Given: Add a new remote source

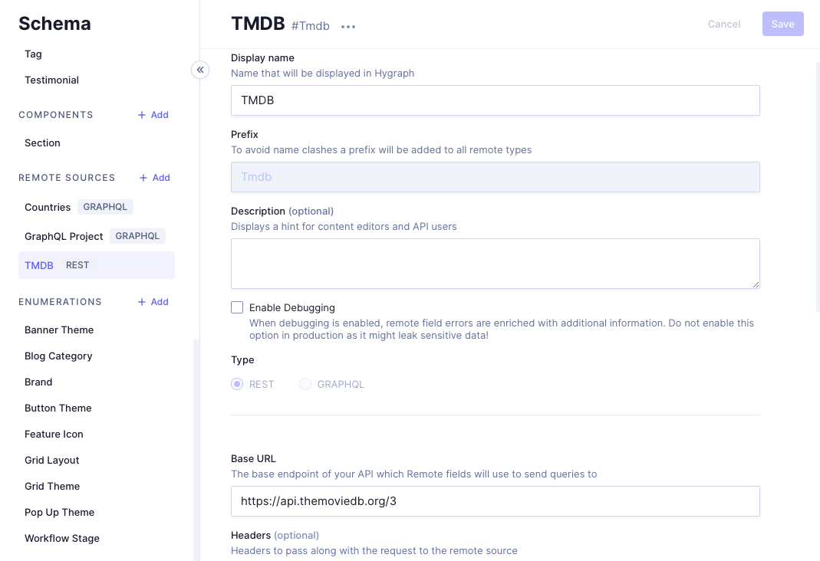Looking at the screenshot, I should pos(155,178).
